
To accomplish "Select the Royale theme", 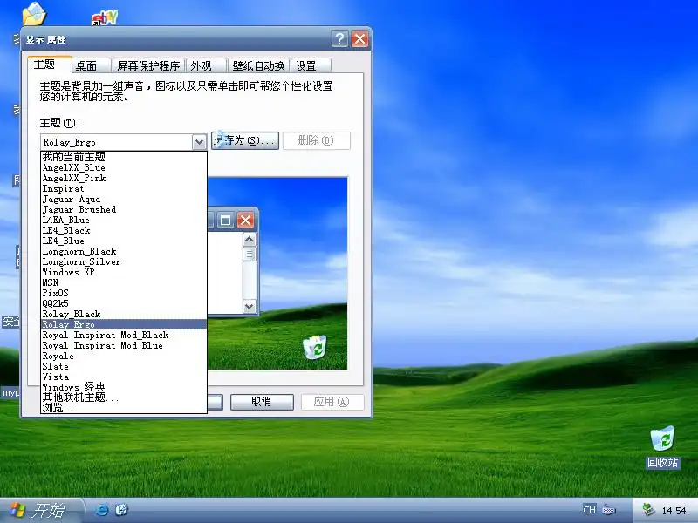I will pos(124,356).
